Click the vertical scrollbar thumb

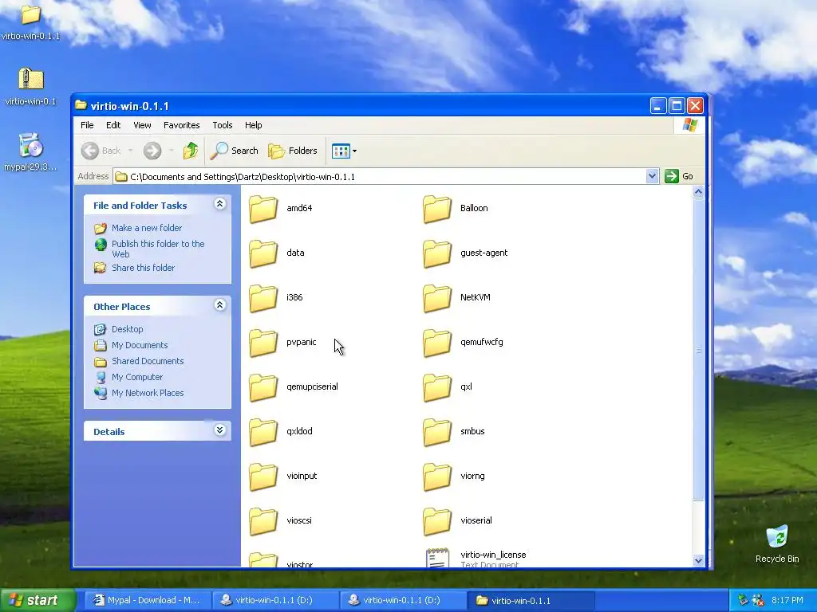(x=698, y=349)
